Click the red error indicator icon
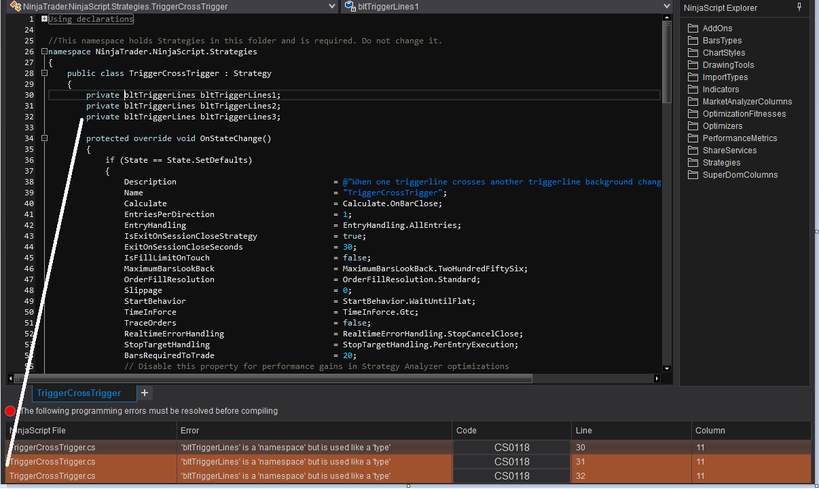 click(x=10, y=411)
